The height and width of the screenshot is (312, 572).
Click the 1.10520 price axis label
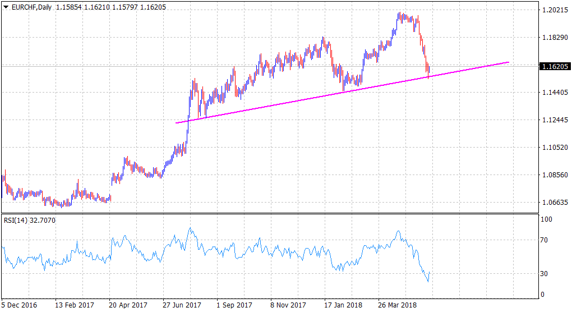(555, 148)
